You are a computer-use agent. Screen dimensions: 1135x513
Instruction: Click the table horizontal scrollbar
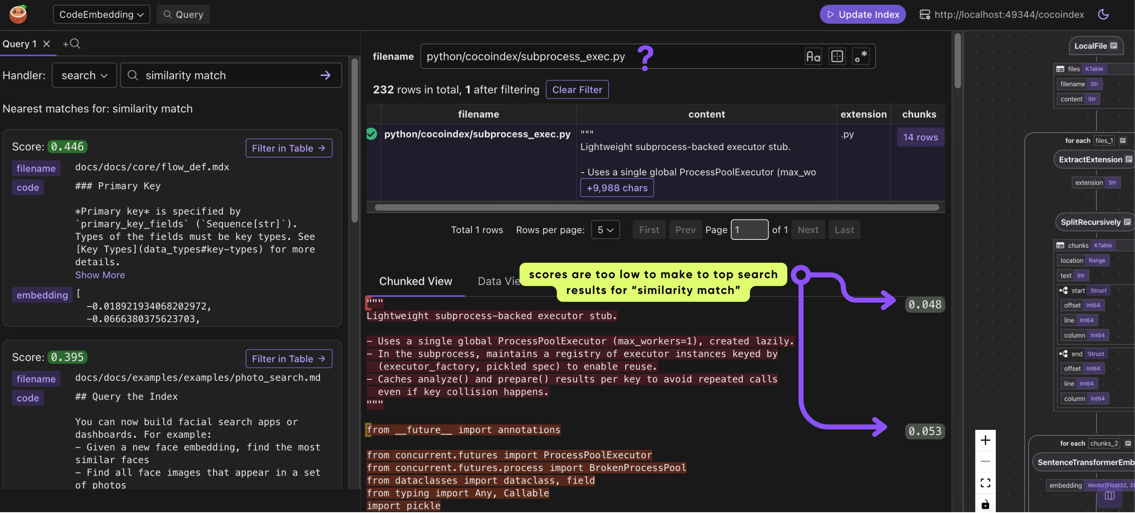656,207
